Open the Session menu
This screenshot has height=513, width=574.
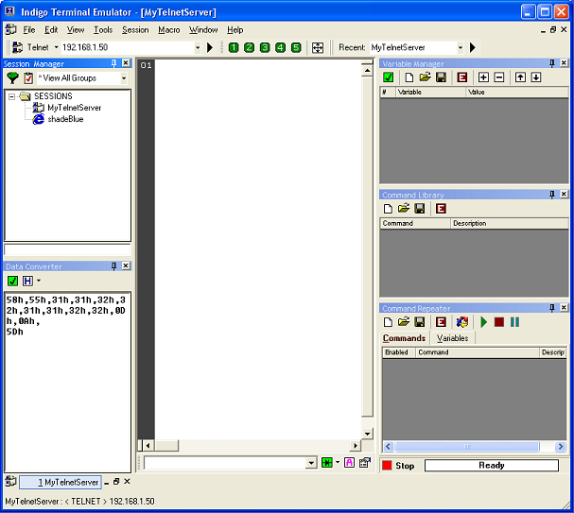(135, 30)
